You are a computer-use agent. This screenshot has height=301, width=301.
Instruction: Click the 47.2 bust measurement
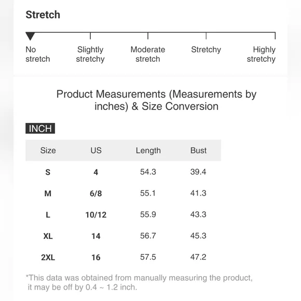198,257
